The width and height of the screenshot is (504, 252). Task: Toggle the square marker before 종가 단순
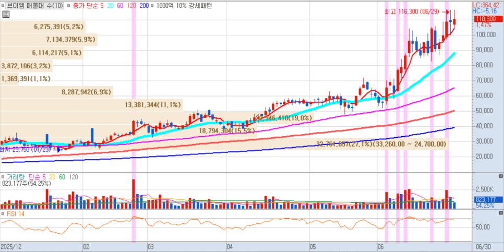point(67,6)
